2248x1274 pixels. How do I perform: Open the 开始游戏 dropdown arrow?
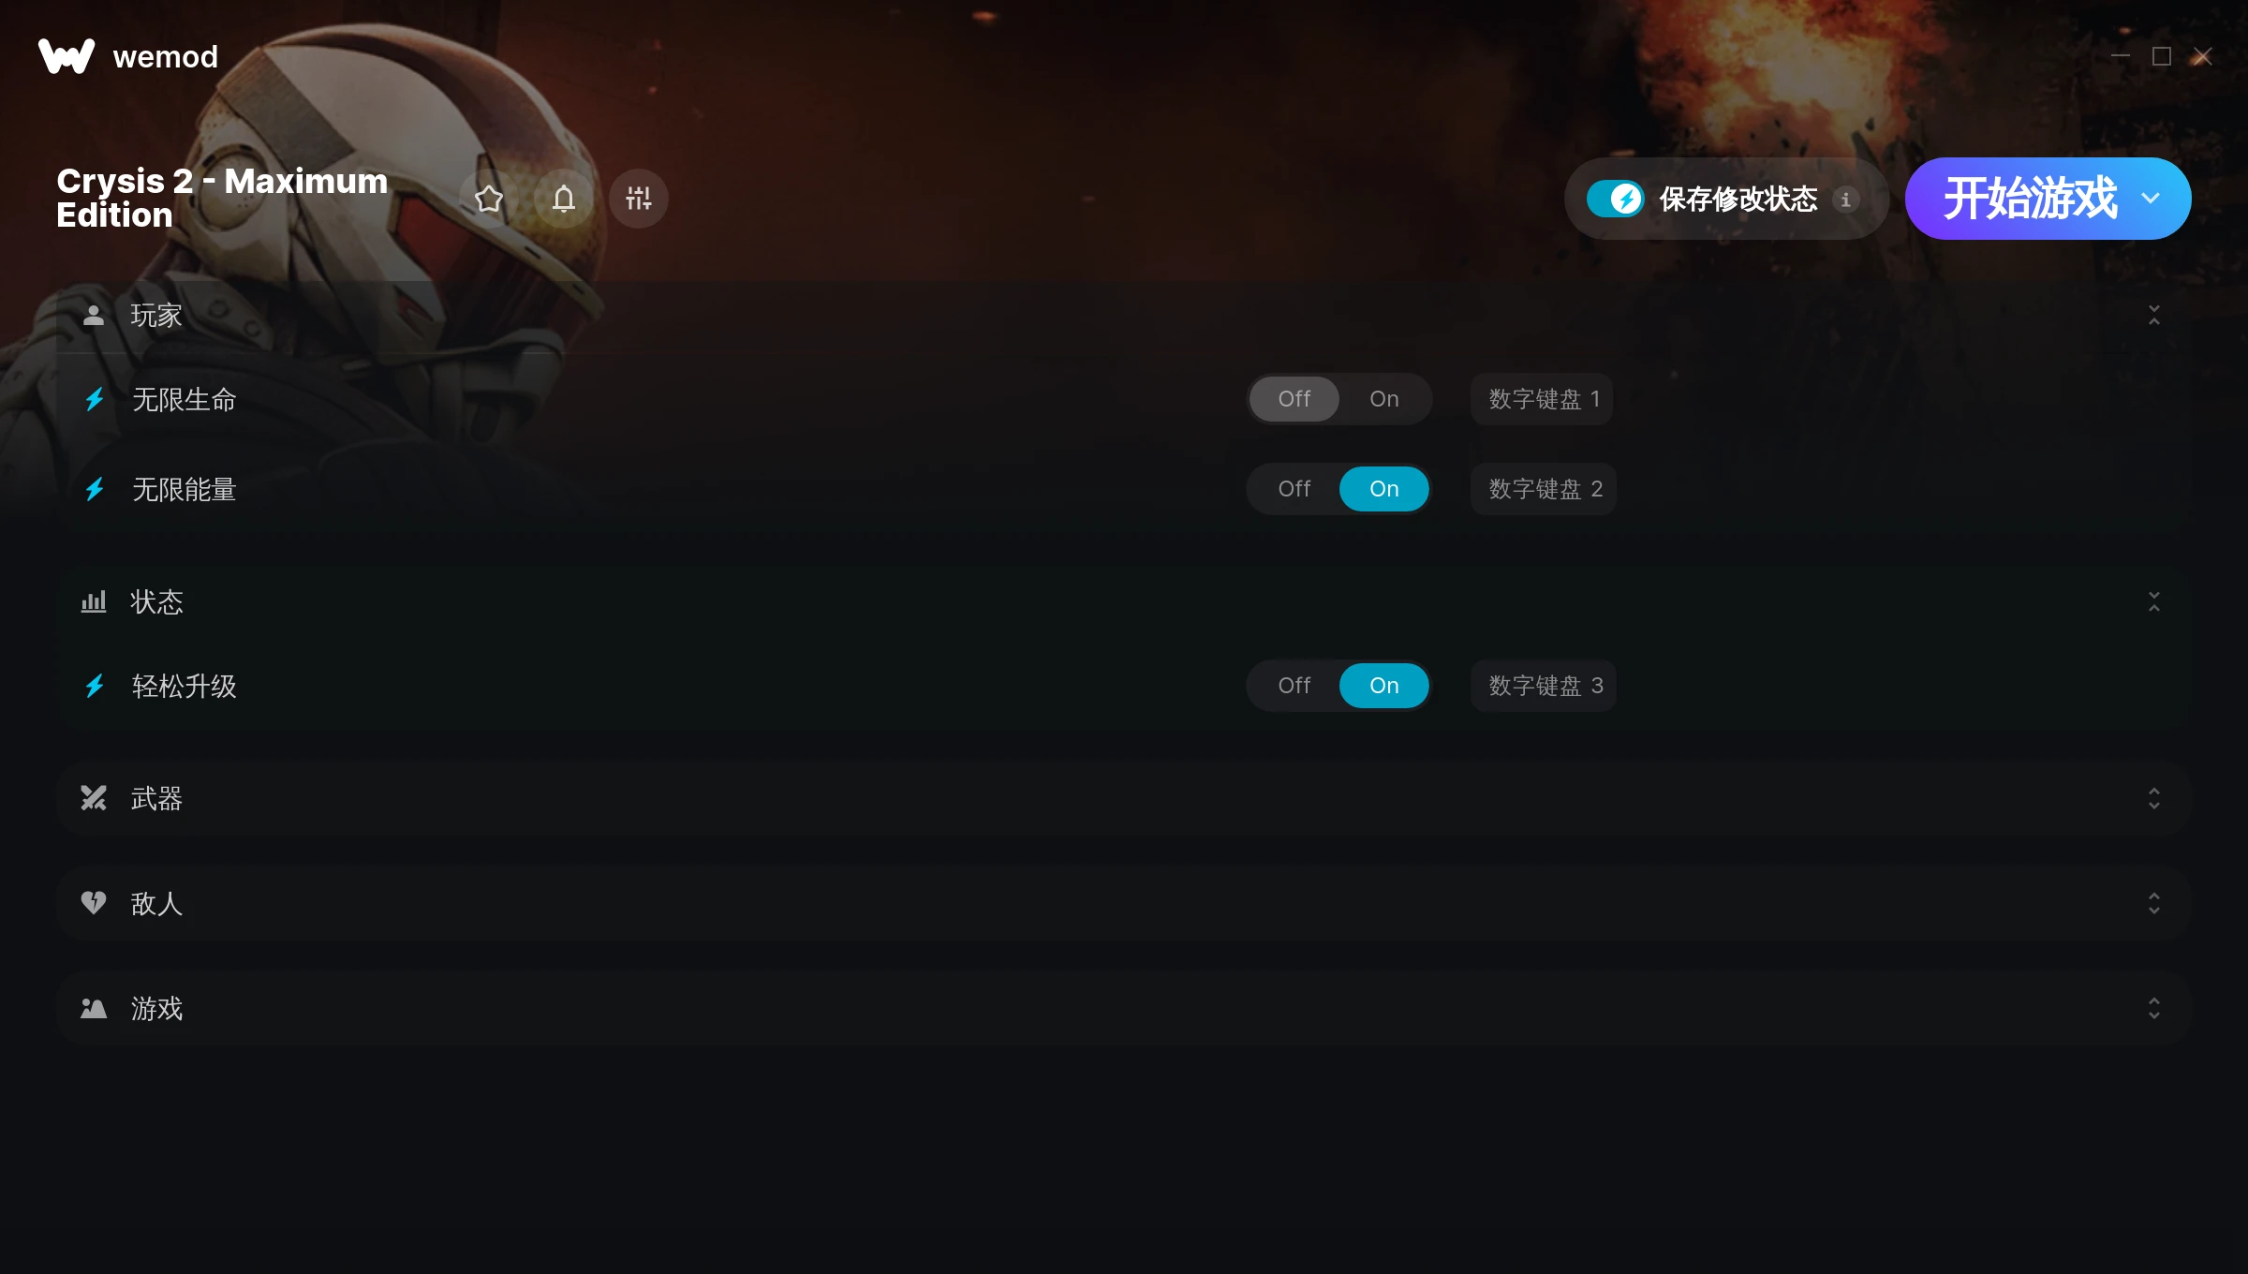pyautogui.click(x=2151, y=199)
